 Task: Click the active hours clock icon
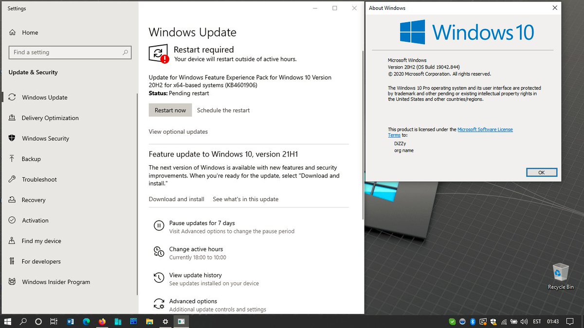(159, 252)
